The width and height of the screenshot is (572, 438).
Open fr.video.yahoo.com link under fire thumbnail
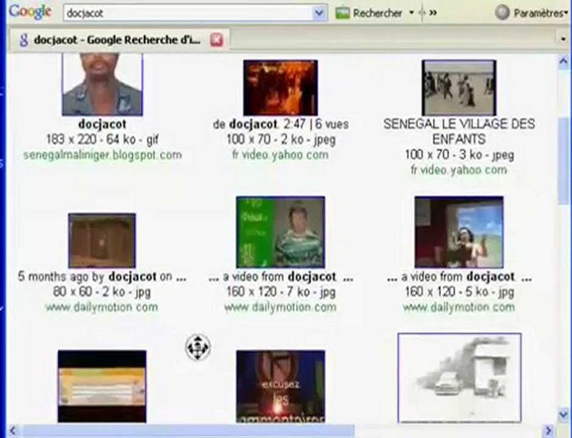click(281, 155)
